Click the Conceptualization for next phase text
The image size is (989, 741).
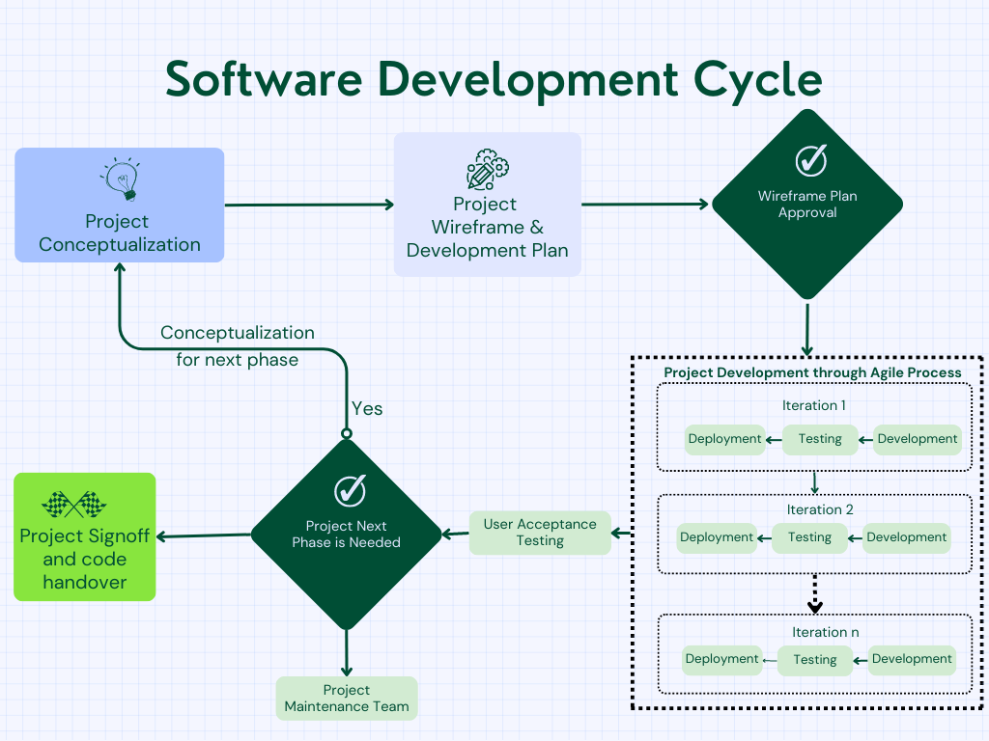[x=238, y=346]
